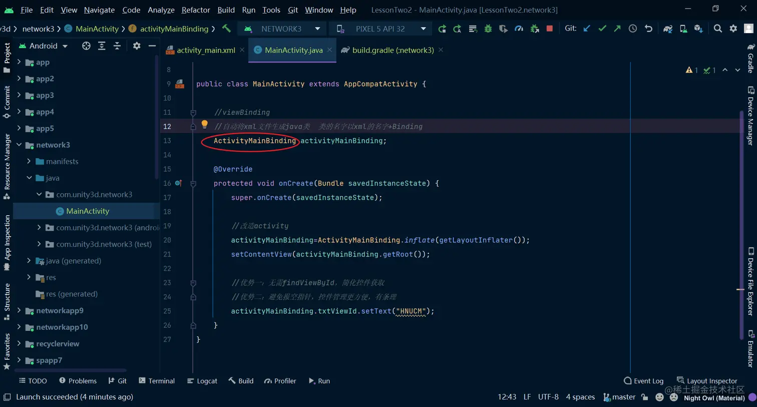Viewport: 757px width, 407px height.
Task: Click the Profile app gauge icon
Action: pos(519,29)
